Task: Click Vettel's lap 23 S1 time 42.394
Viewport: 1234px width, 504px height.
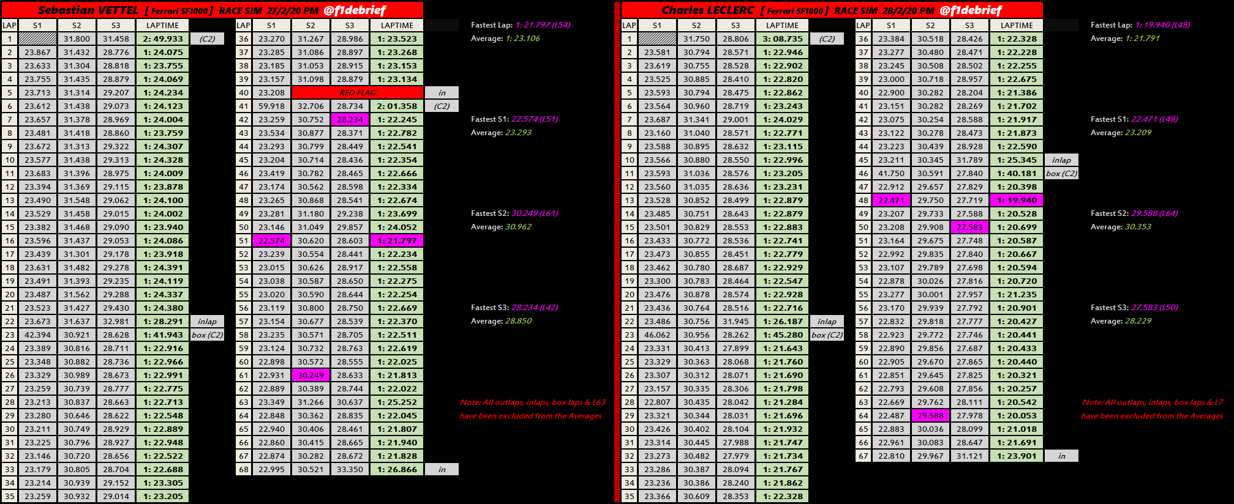Action: click(x=37, y=335)
